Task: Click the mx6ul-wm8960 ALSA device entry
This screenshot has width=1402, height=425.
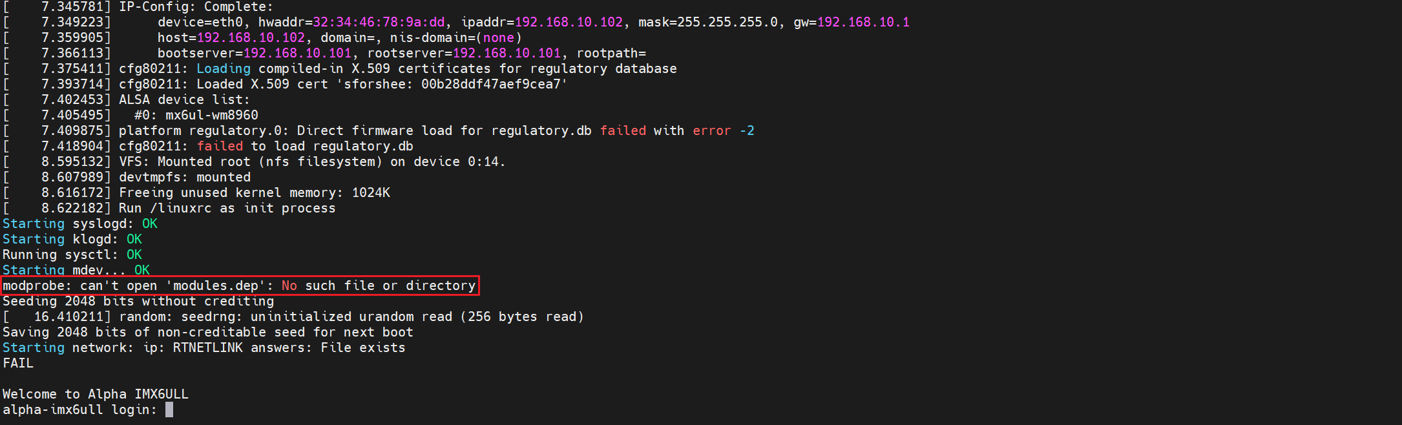Action: point(212,115)
